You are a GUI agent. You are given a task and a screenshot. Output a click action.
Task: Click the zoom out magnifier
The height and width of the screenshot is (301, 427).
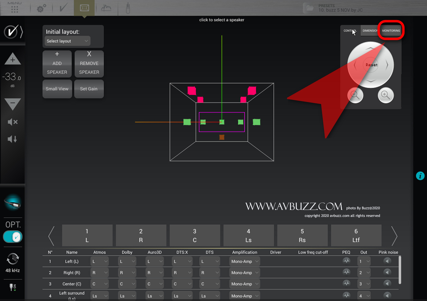[x=355, y=95]
